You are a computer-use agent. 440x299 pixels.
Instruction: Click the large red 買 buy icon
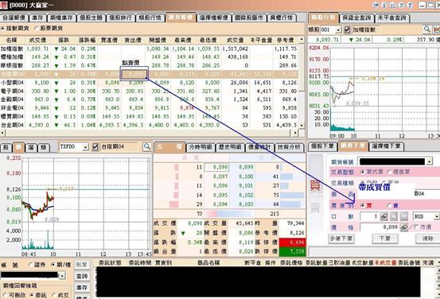pyautogui.click(x=315, y=185)
